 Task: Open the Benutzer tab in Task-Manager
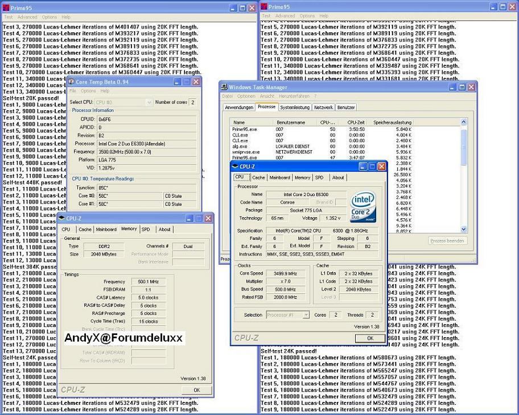346,107
